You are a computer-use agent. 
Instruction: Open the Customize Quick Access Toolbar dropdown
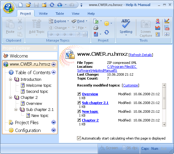point(82,5)
